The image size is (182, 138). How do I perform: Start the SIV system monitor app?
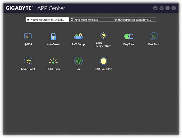[x=78, y=61]
